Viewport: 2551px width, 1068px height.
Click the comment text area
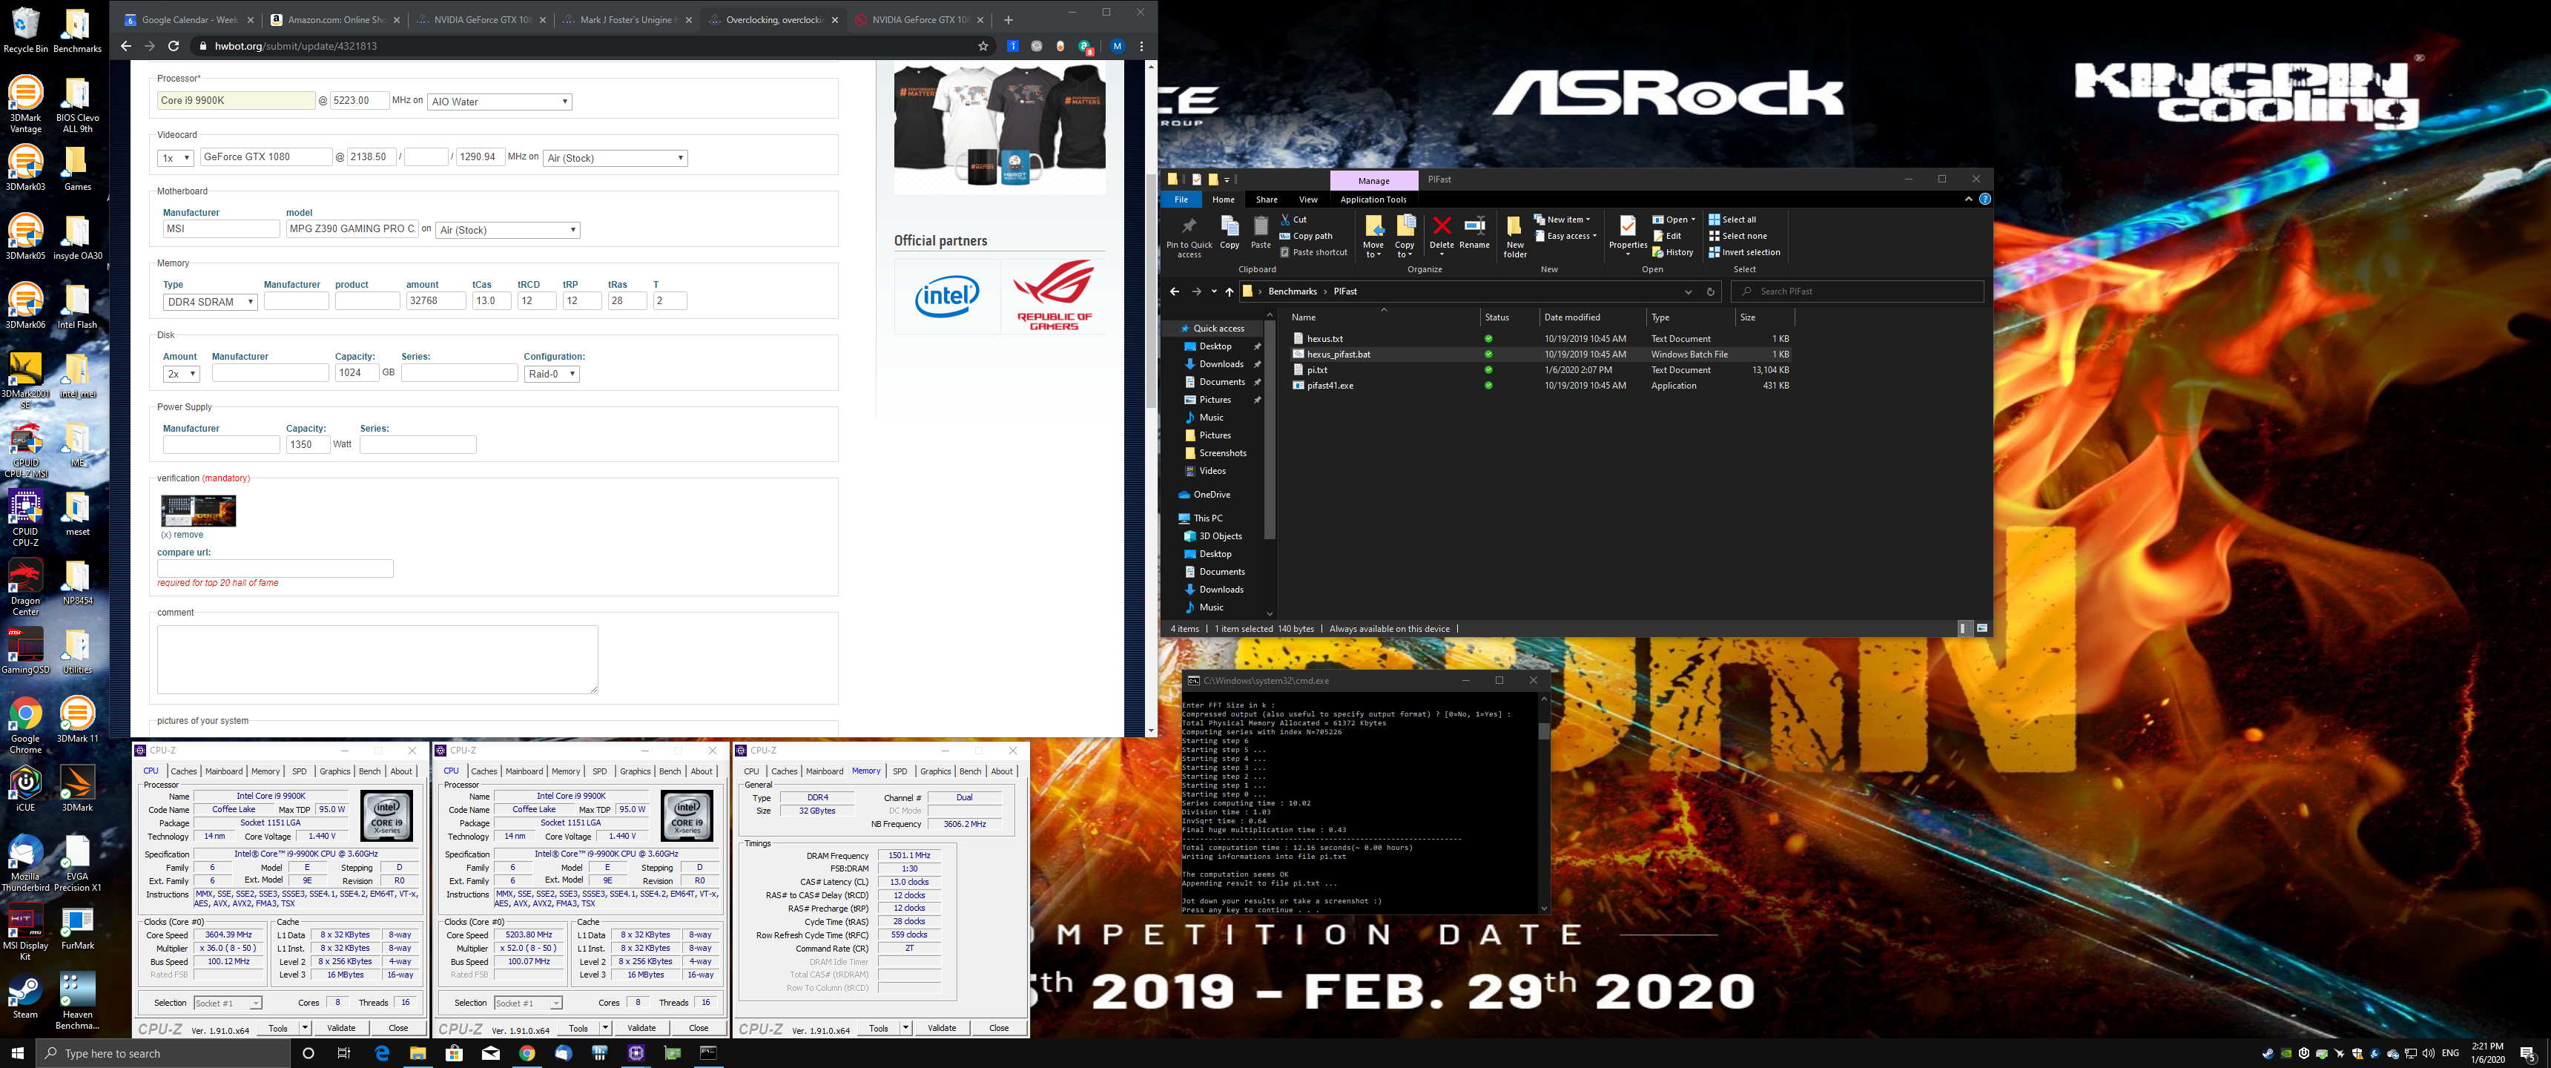pos(377,659)
